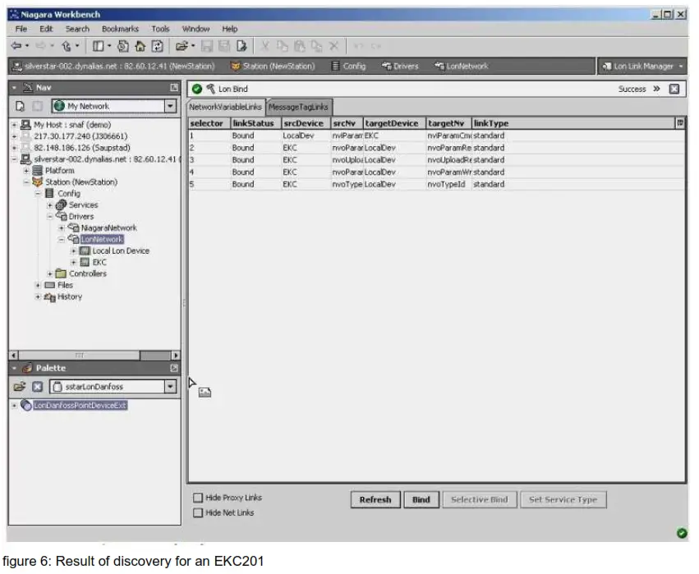
Task: Switch to the MessageTagLinks tab
Action: [x=298, y=107]
